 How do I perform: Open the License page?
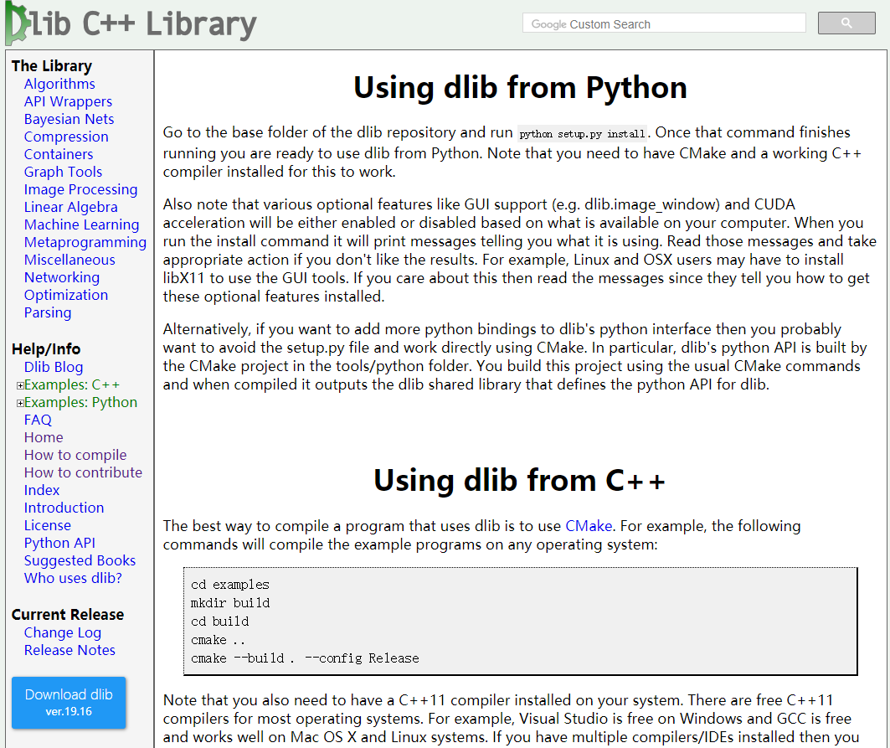(x=47, y=525)
